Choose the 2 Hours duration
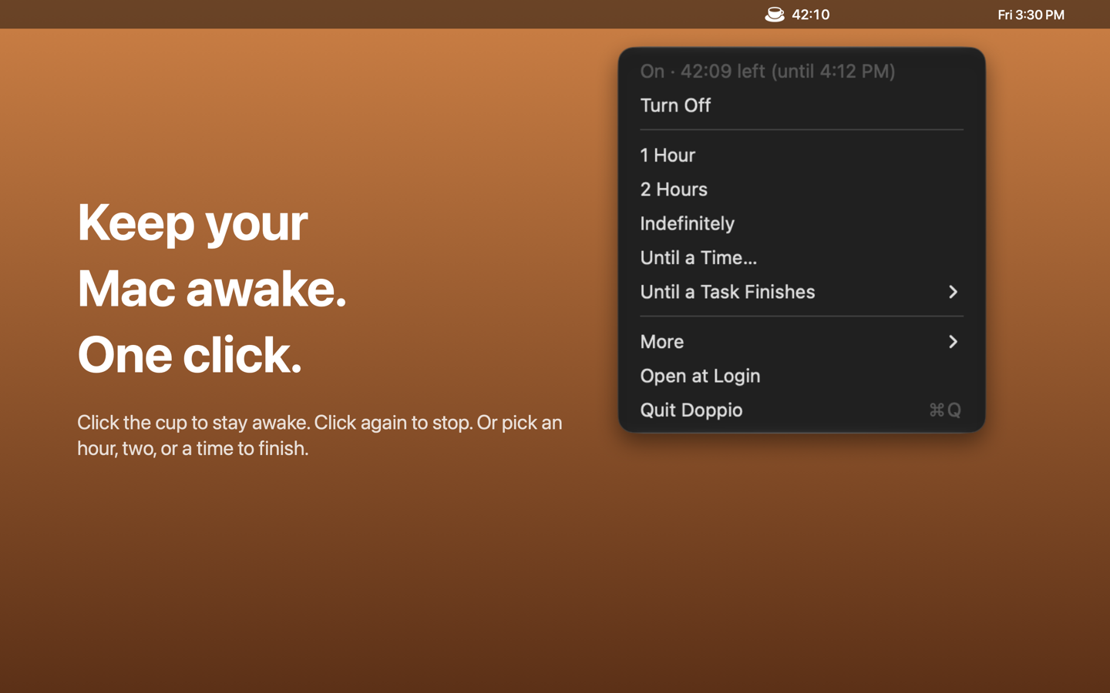Viewport: 1110px width, 693px height. tap(802, 189)
